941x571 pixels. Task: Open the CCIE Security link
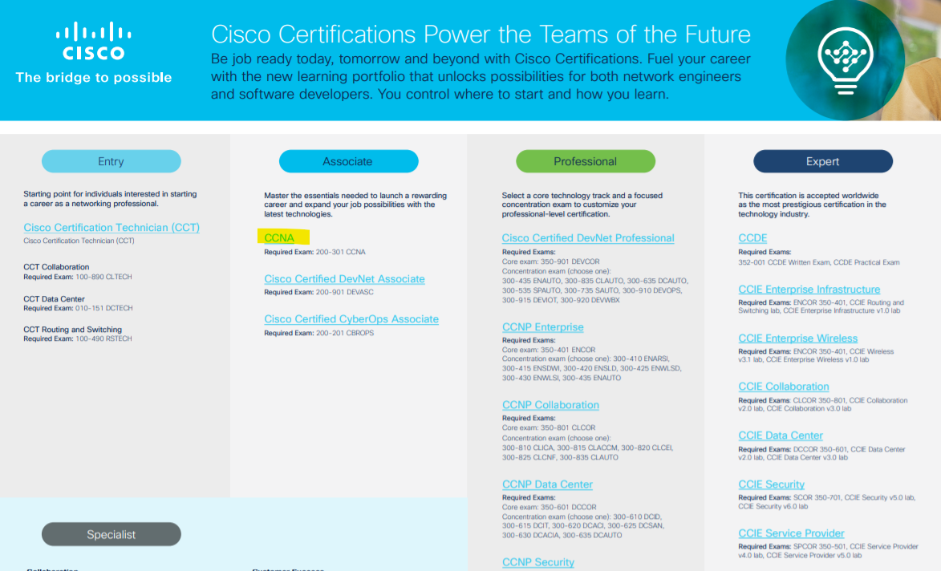[x=771, y=484]
